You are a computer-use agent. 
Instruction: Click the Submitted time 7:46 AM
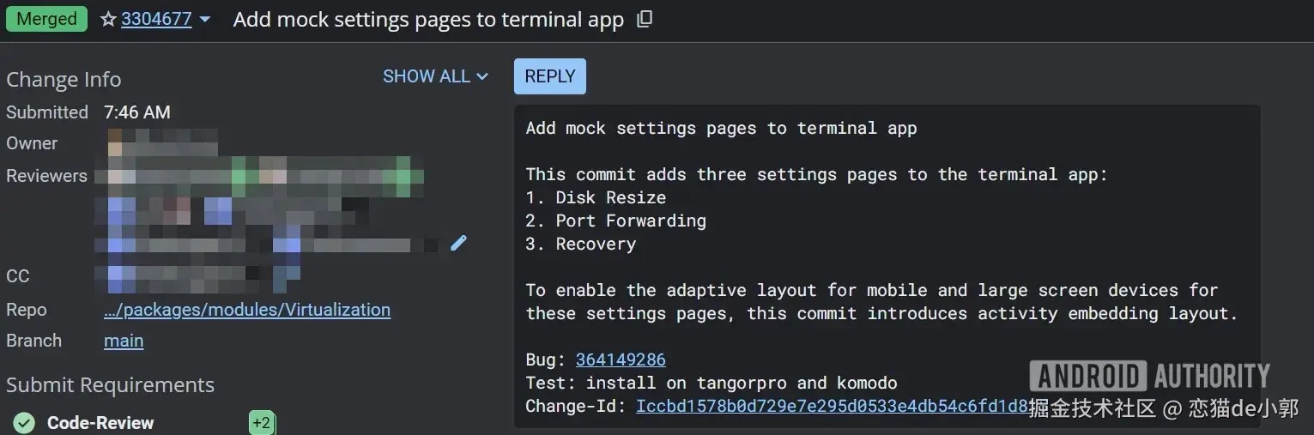click(x=137, y=112)
